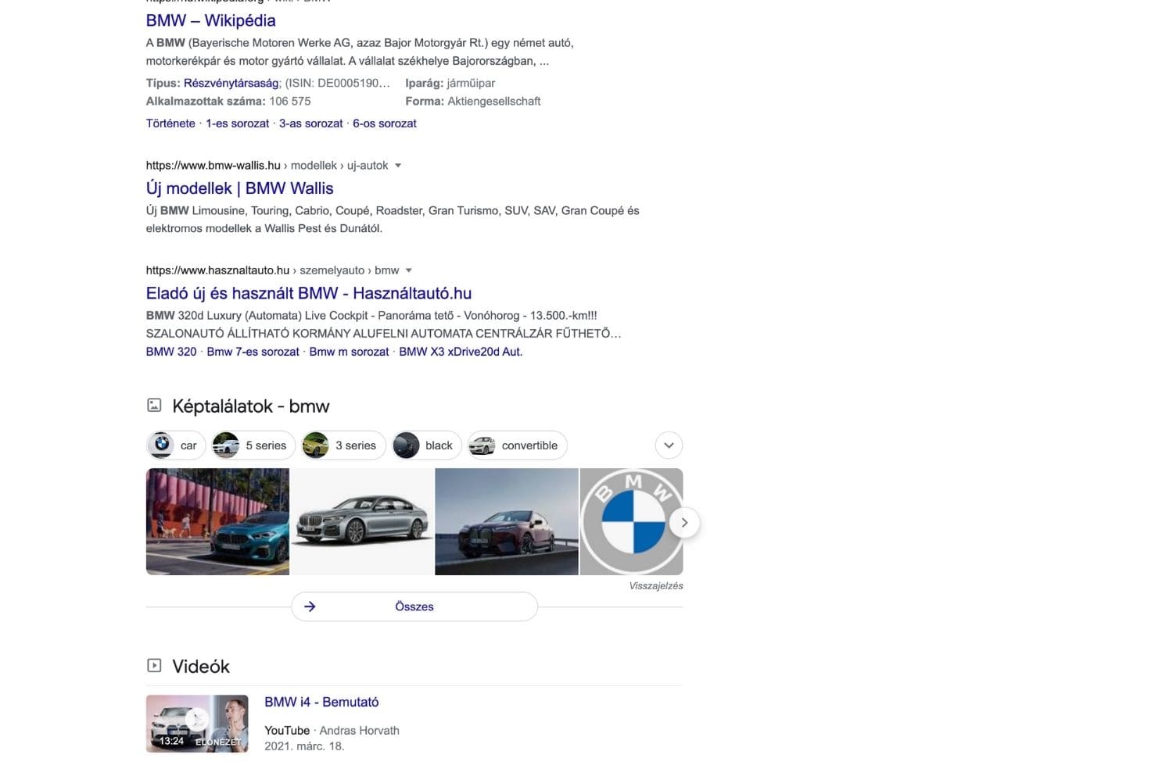Expand options arrow next to bmw-wallis.hu URL

pos(398,166)
